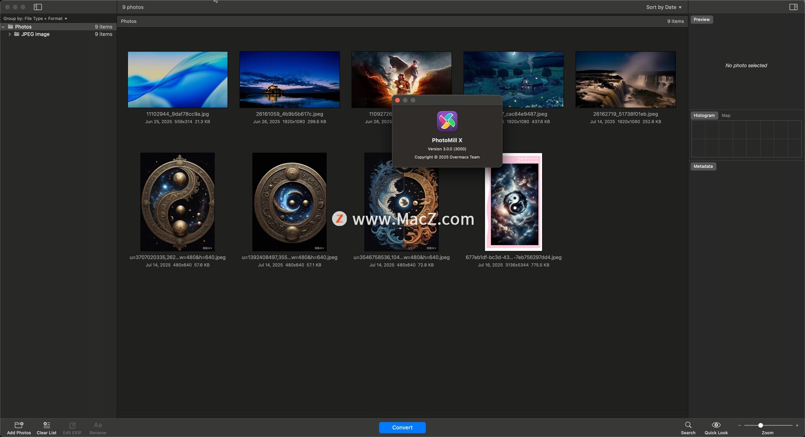The width and height of the screenshot is (805, 437).
Task: Click the Preview section header
Action: click(x=701, y=20)
